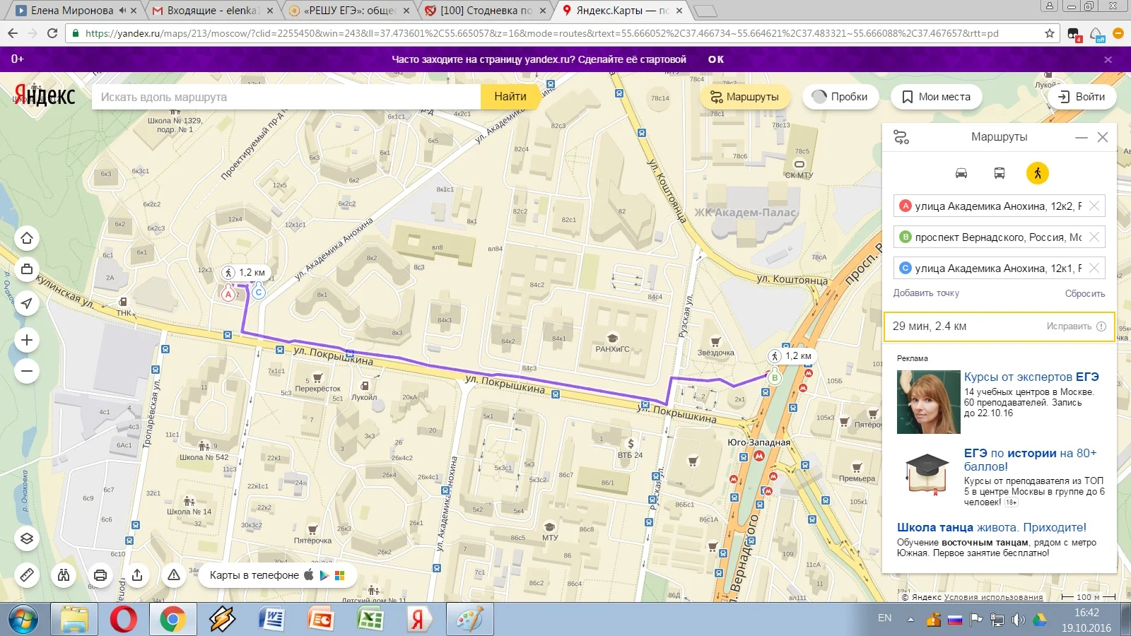Bookmark this page with the star icon
Viewport: 1131px width, 636px height.
pos(1049,33)
